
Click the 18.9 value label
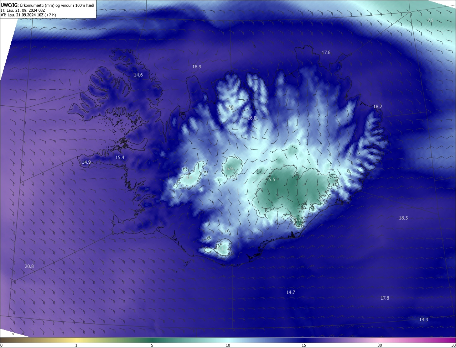(197, 67)
